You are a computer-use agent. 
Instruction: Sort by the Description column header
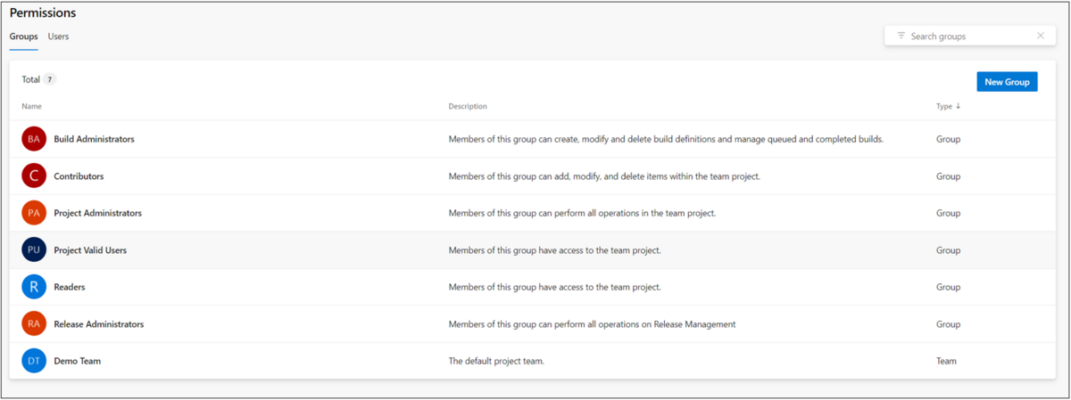click(x=468, y=106)
